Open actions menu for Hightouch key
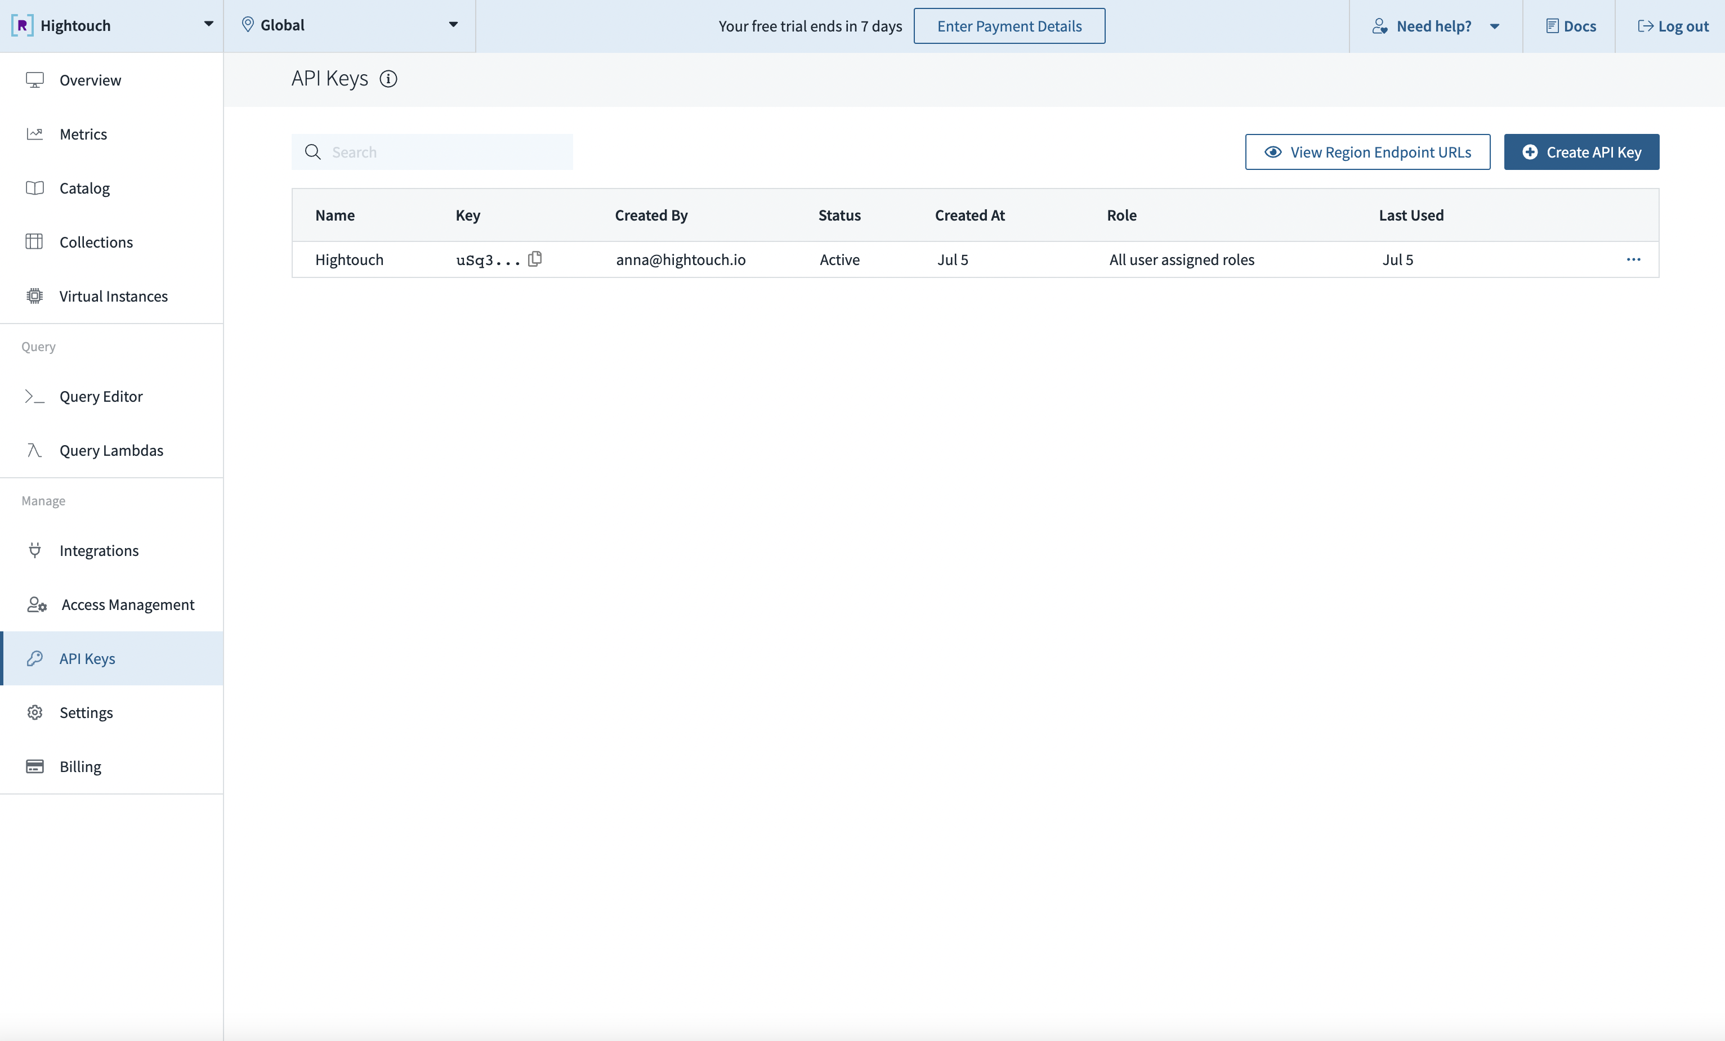 pos(1633,259)
